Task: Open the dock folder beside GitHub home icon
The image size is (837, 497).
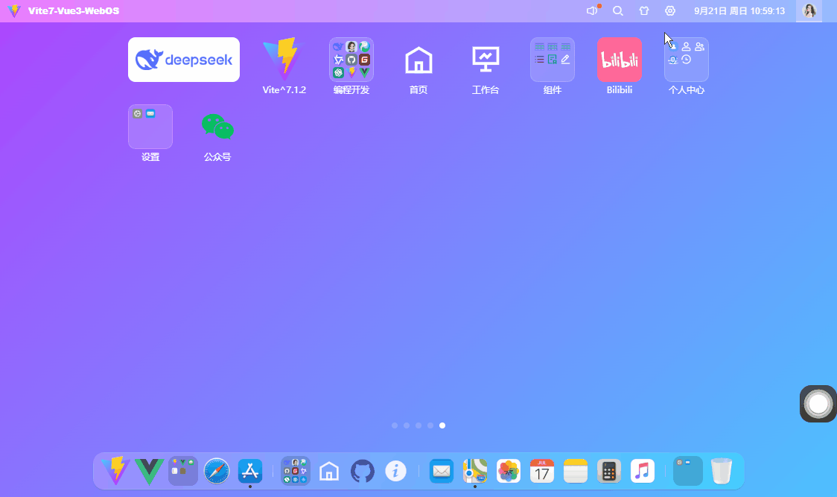Action: pyautogui.click(x=295, y=471)
